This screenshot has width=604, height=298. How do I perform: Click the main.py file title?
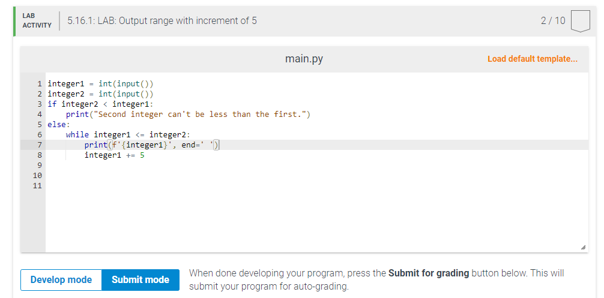pos(304,59)
